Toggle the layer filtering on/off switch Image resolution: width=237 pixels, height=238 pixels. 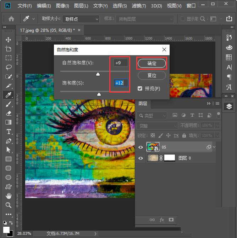219,115
